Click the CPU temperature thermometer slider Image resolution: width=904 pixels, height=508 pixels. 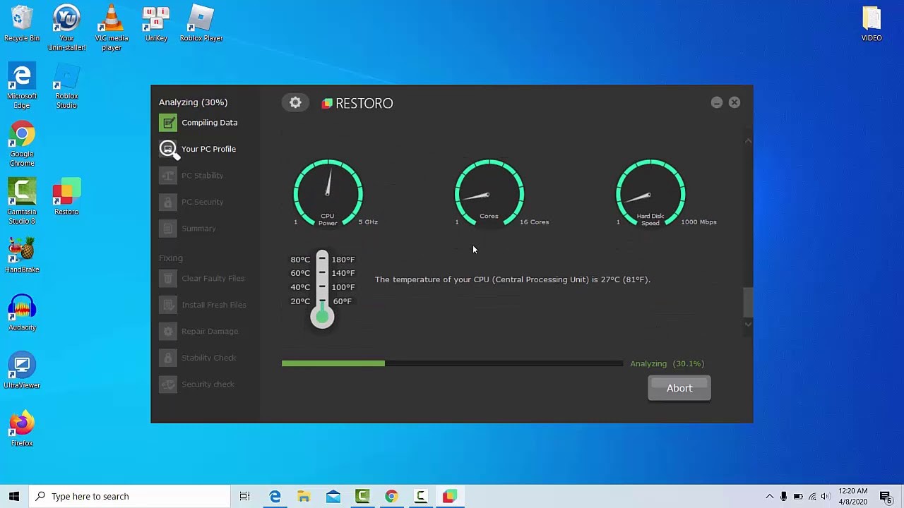pos(322,316)
